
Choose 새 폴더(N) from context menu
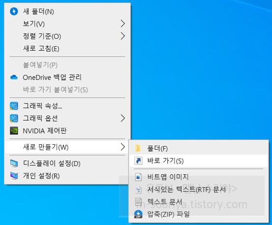(x=67, y=11)
